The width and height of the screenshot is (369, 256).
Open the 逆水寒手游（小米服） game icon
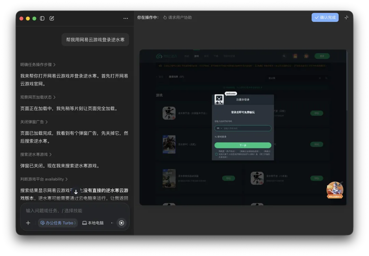click(x=257, y=178)
